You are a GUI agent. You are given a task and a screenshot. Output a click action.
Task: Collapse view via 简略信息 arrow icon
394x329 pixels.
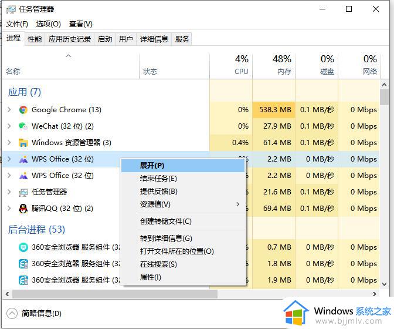pyautogui.click(x=12, y=314)
